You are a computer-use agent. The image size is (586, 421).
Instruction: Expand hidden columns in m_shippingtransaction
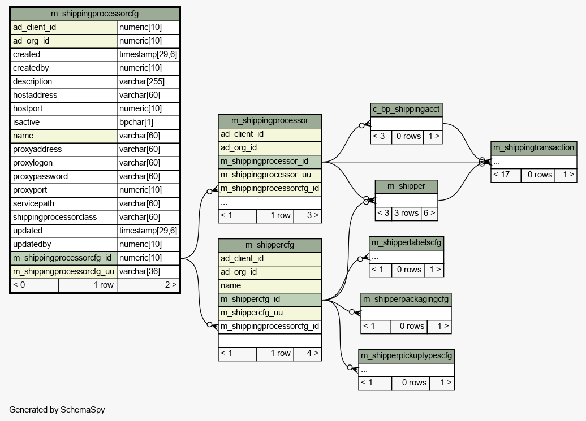[533, 162]
